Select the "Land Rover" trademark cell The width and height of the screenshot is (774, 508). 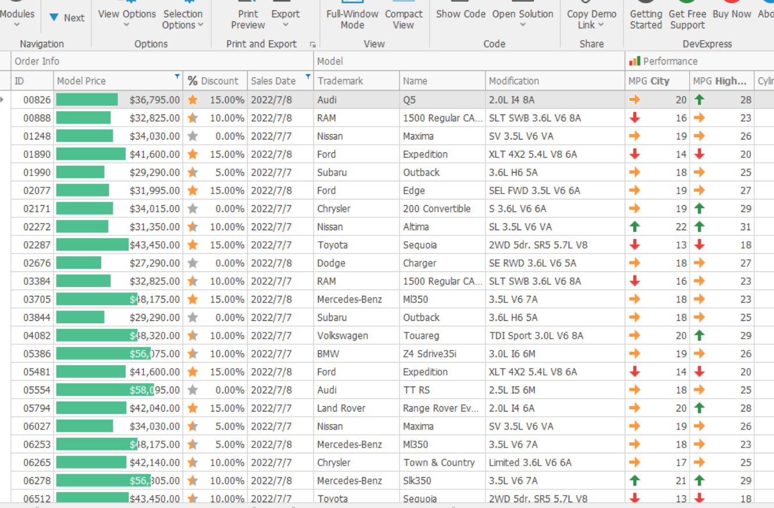[x=356, y=408]
